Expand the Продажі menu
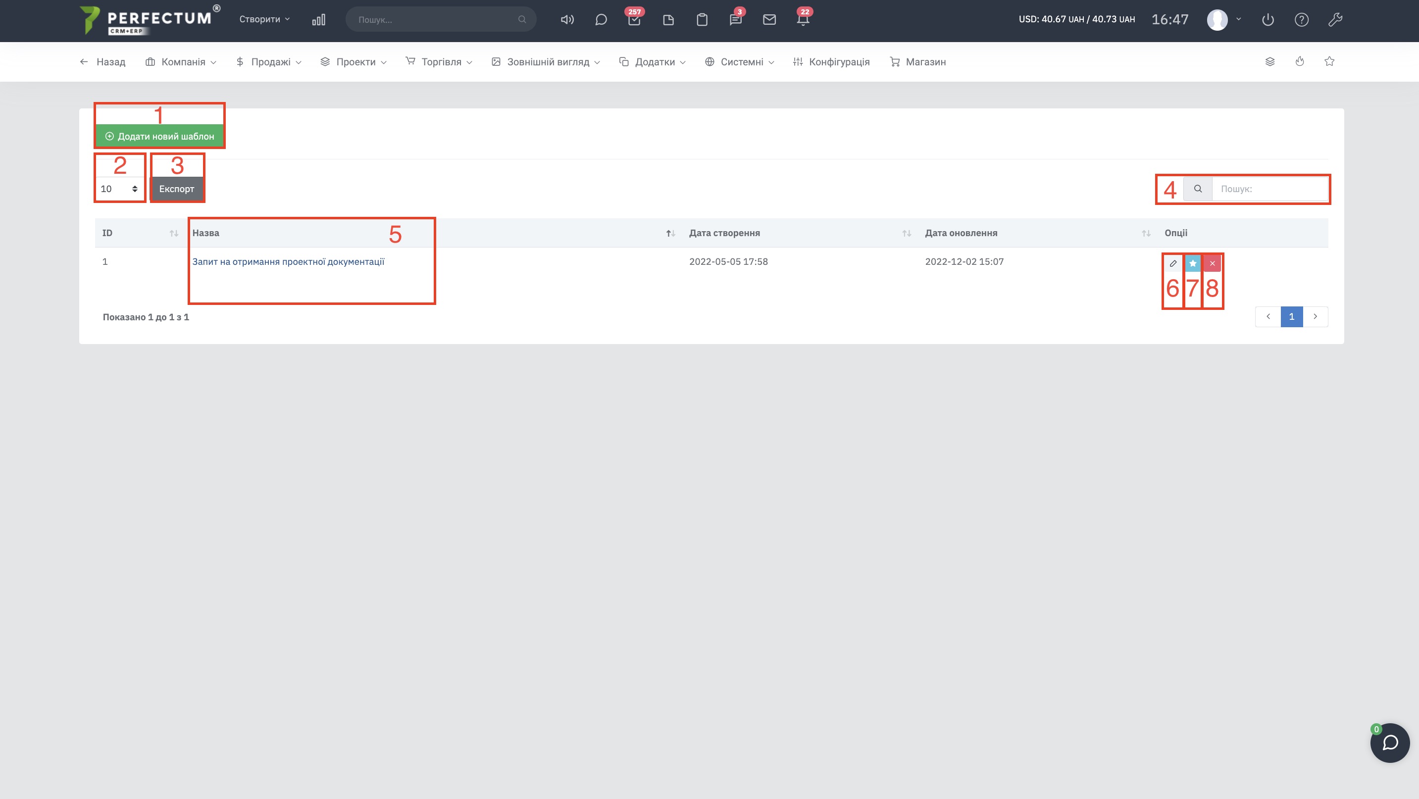Image resolution: width=1419 pixels, height=799 pixels. point(268,62)
